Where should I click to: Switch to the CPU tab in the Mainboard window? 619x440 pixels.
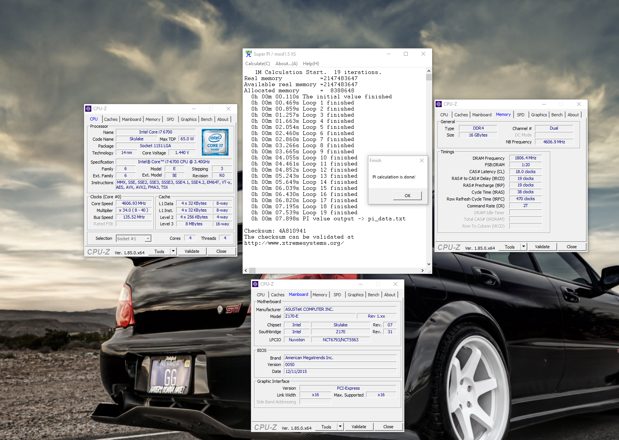(261, 295)
